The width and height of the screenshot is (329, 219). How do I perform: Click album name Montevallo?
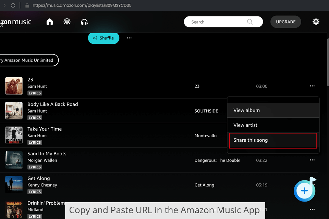click(205, 136)
